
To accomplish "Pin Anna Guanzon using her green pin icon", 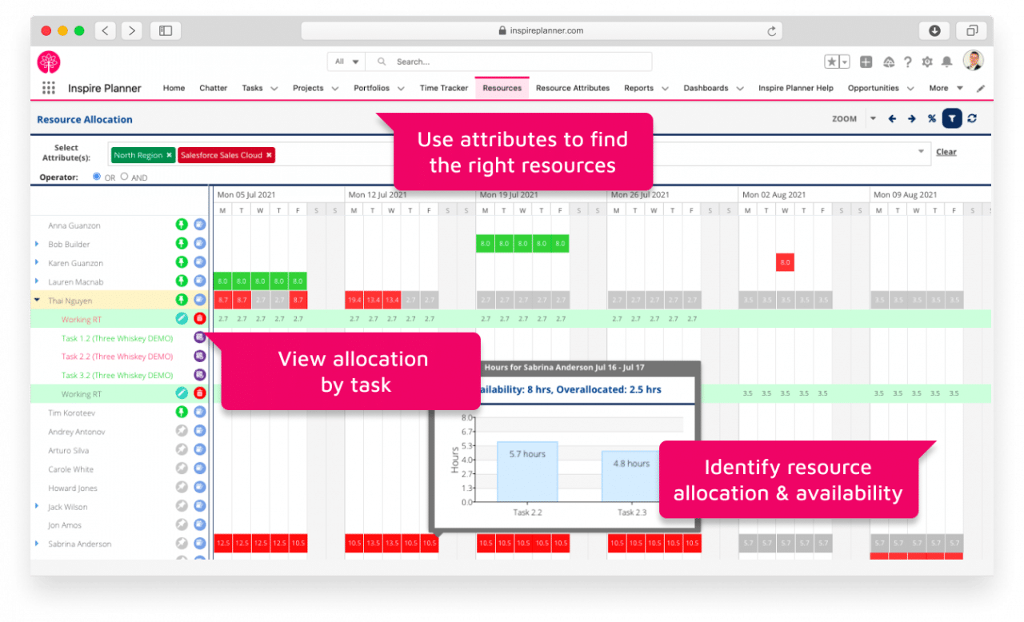I will [x=182, y=225].
